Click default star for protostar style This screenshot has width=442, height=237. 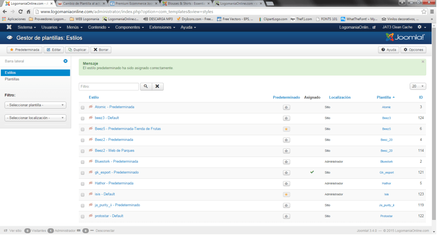click(x=286, y=216)
